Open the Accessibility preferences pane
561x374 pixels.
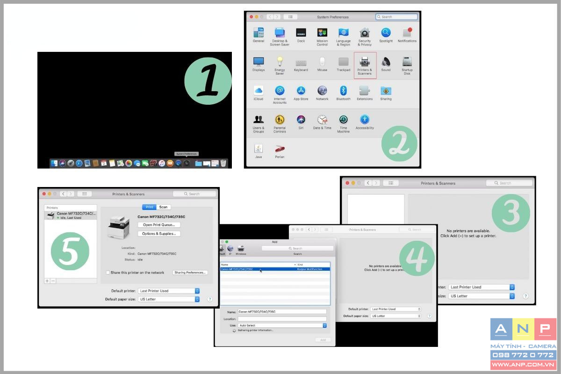365,122
